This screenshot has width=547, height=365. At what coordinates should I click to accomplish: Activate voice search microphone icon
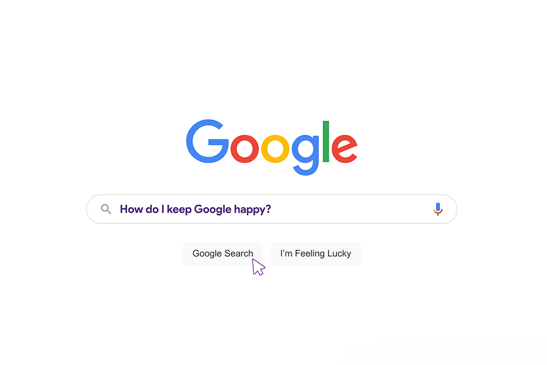point(438,209)
